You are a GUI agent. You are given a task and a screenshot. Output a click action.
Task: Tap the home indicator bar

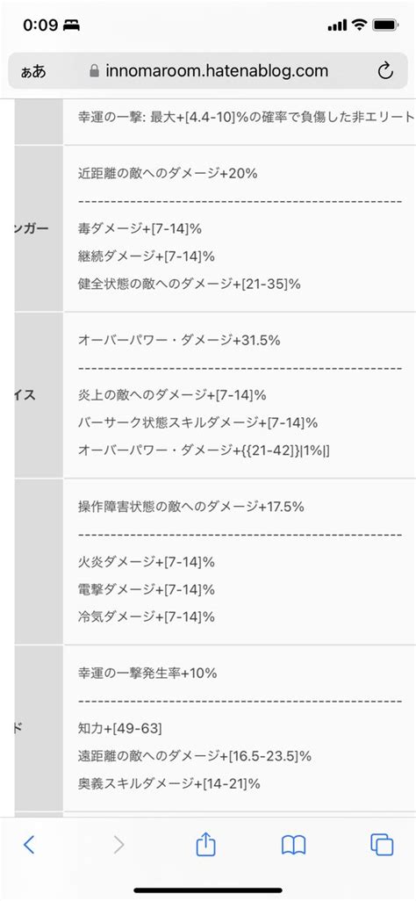point(208,890)
